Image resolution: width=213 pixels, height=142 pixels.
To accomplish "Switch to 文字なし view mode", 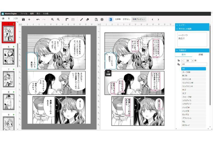I will pos(126,19).
